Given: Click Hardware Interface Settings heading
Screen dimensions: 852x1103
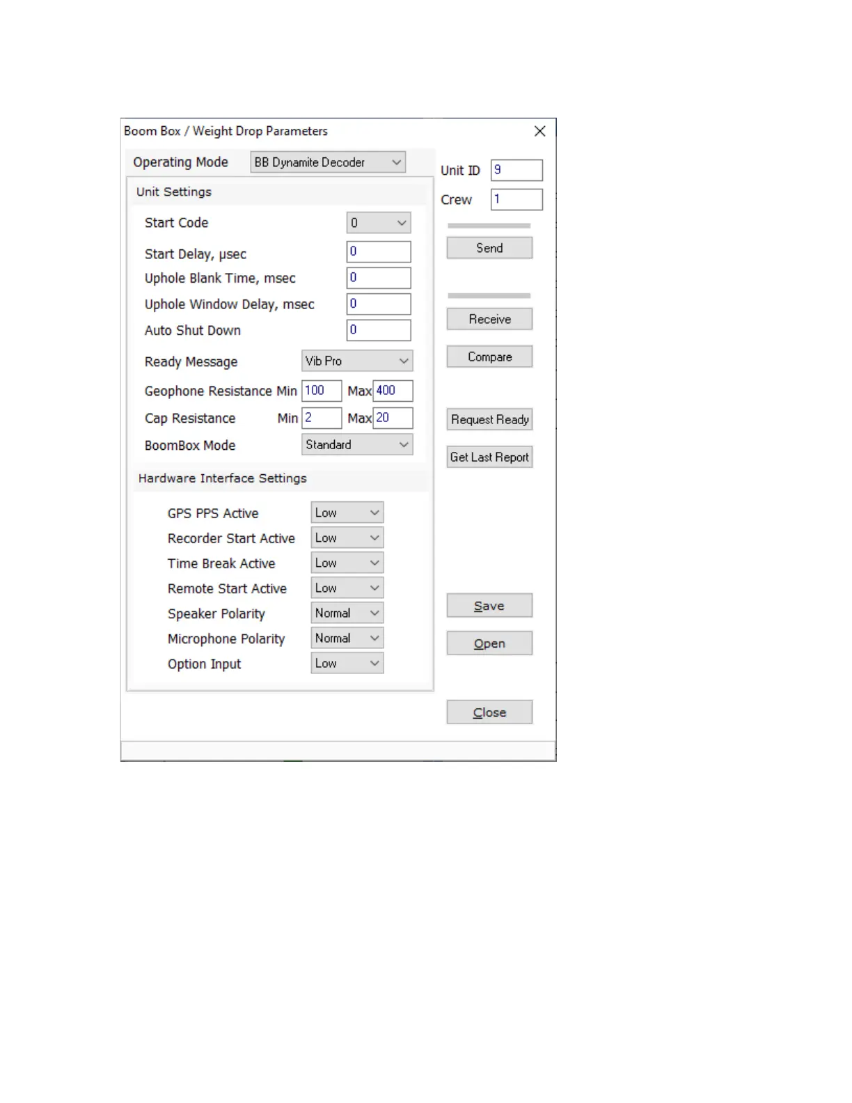Looking at the screenshot, I should tap(223, 478).
